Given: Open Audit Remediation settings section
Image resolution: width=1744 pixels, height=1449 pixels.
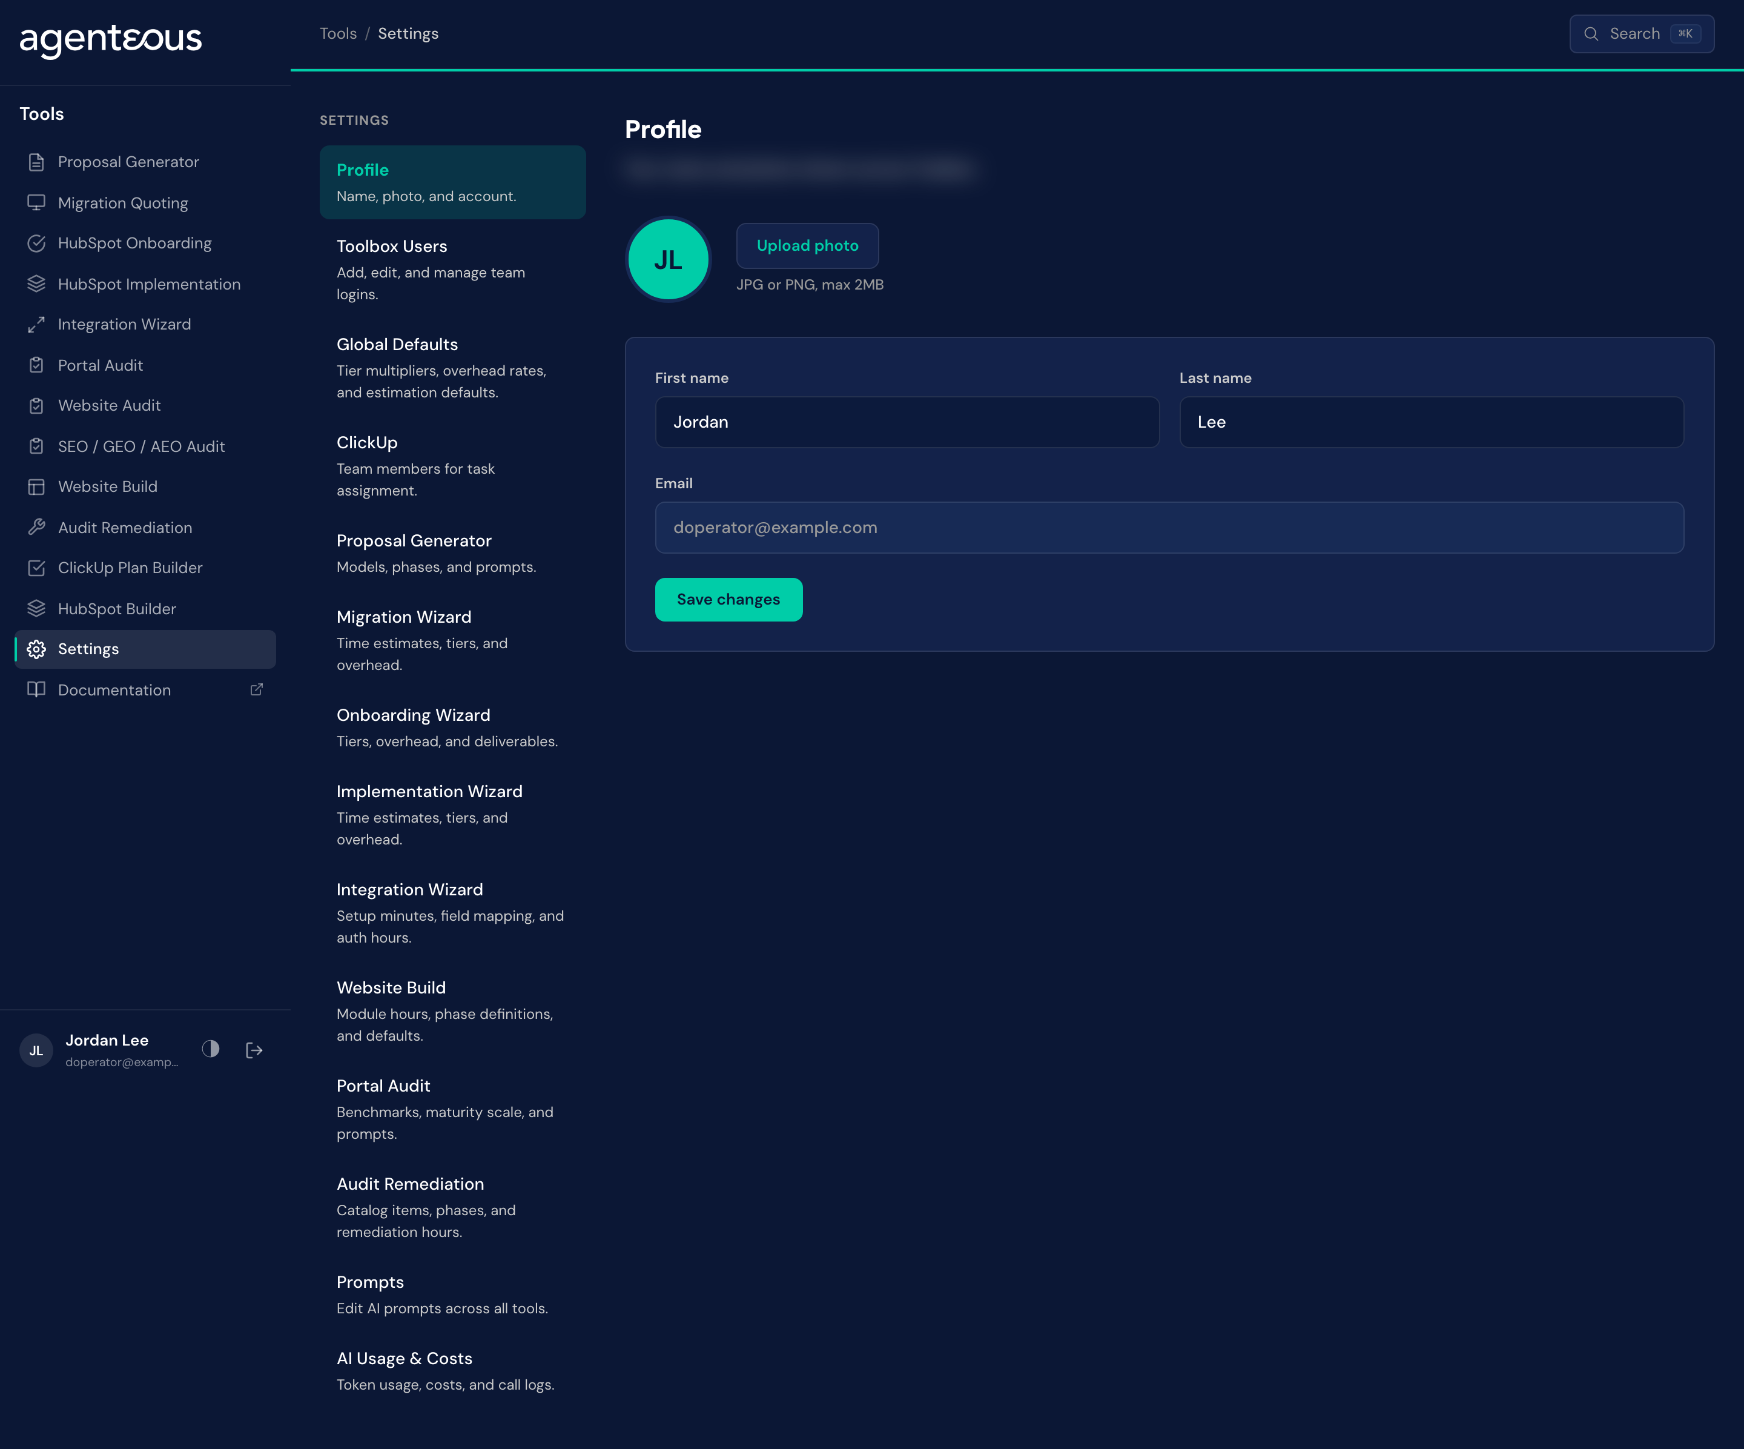Looking at the screenshot, I should click(x=452, y=1207).
